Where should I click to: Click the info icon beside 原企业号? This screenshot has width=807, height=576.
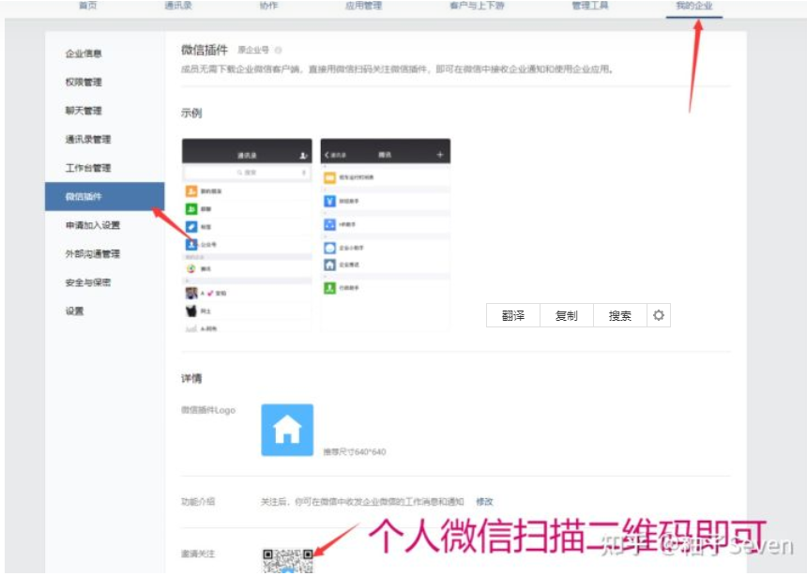[278, 50]
